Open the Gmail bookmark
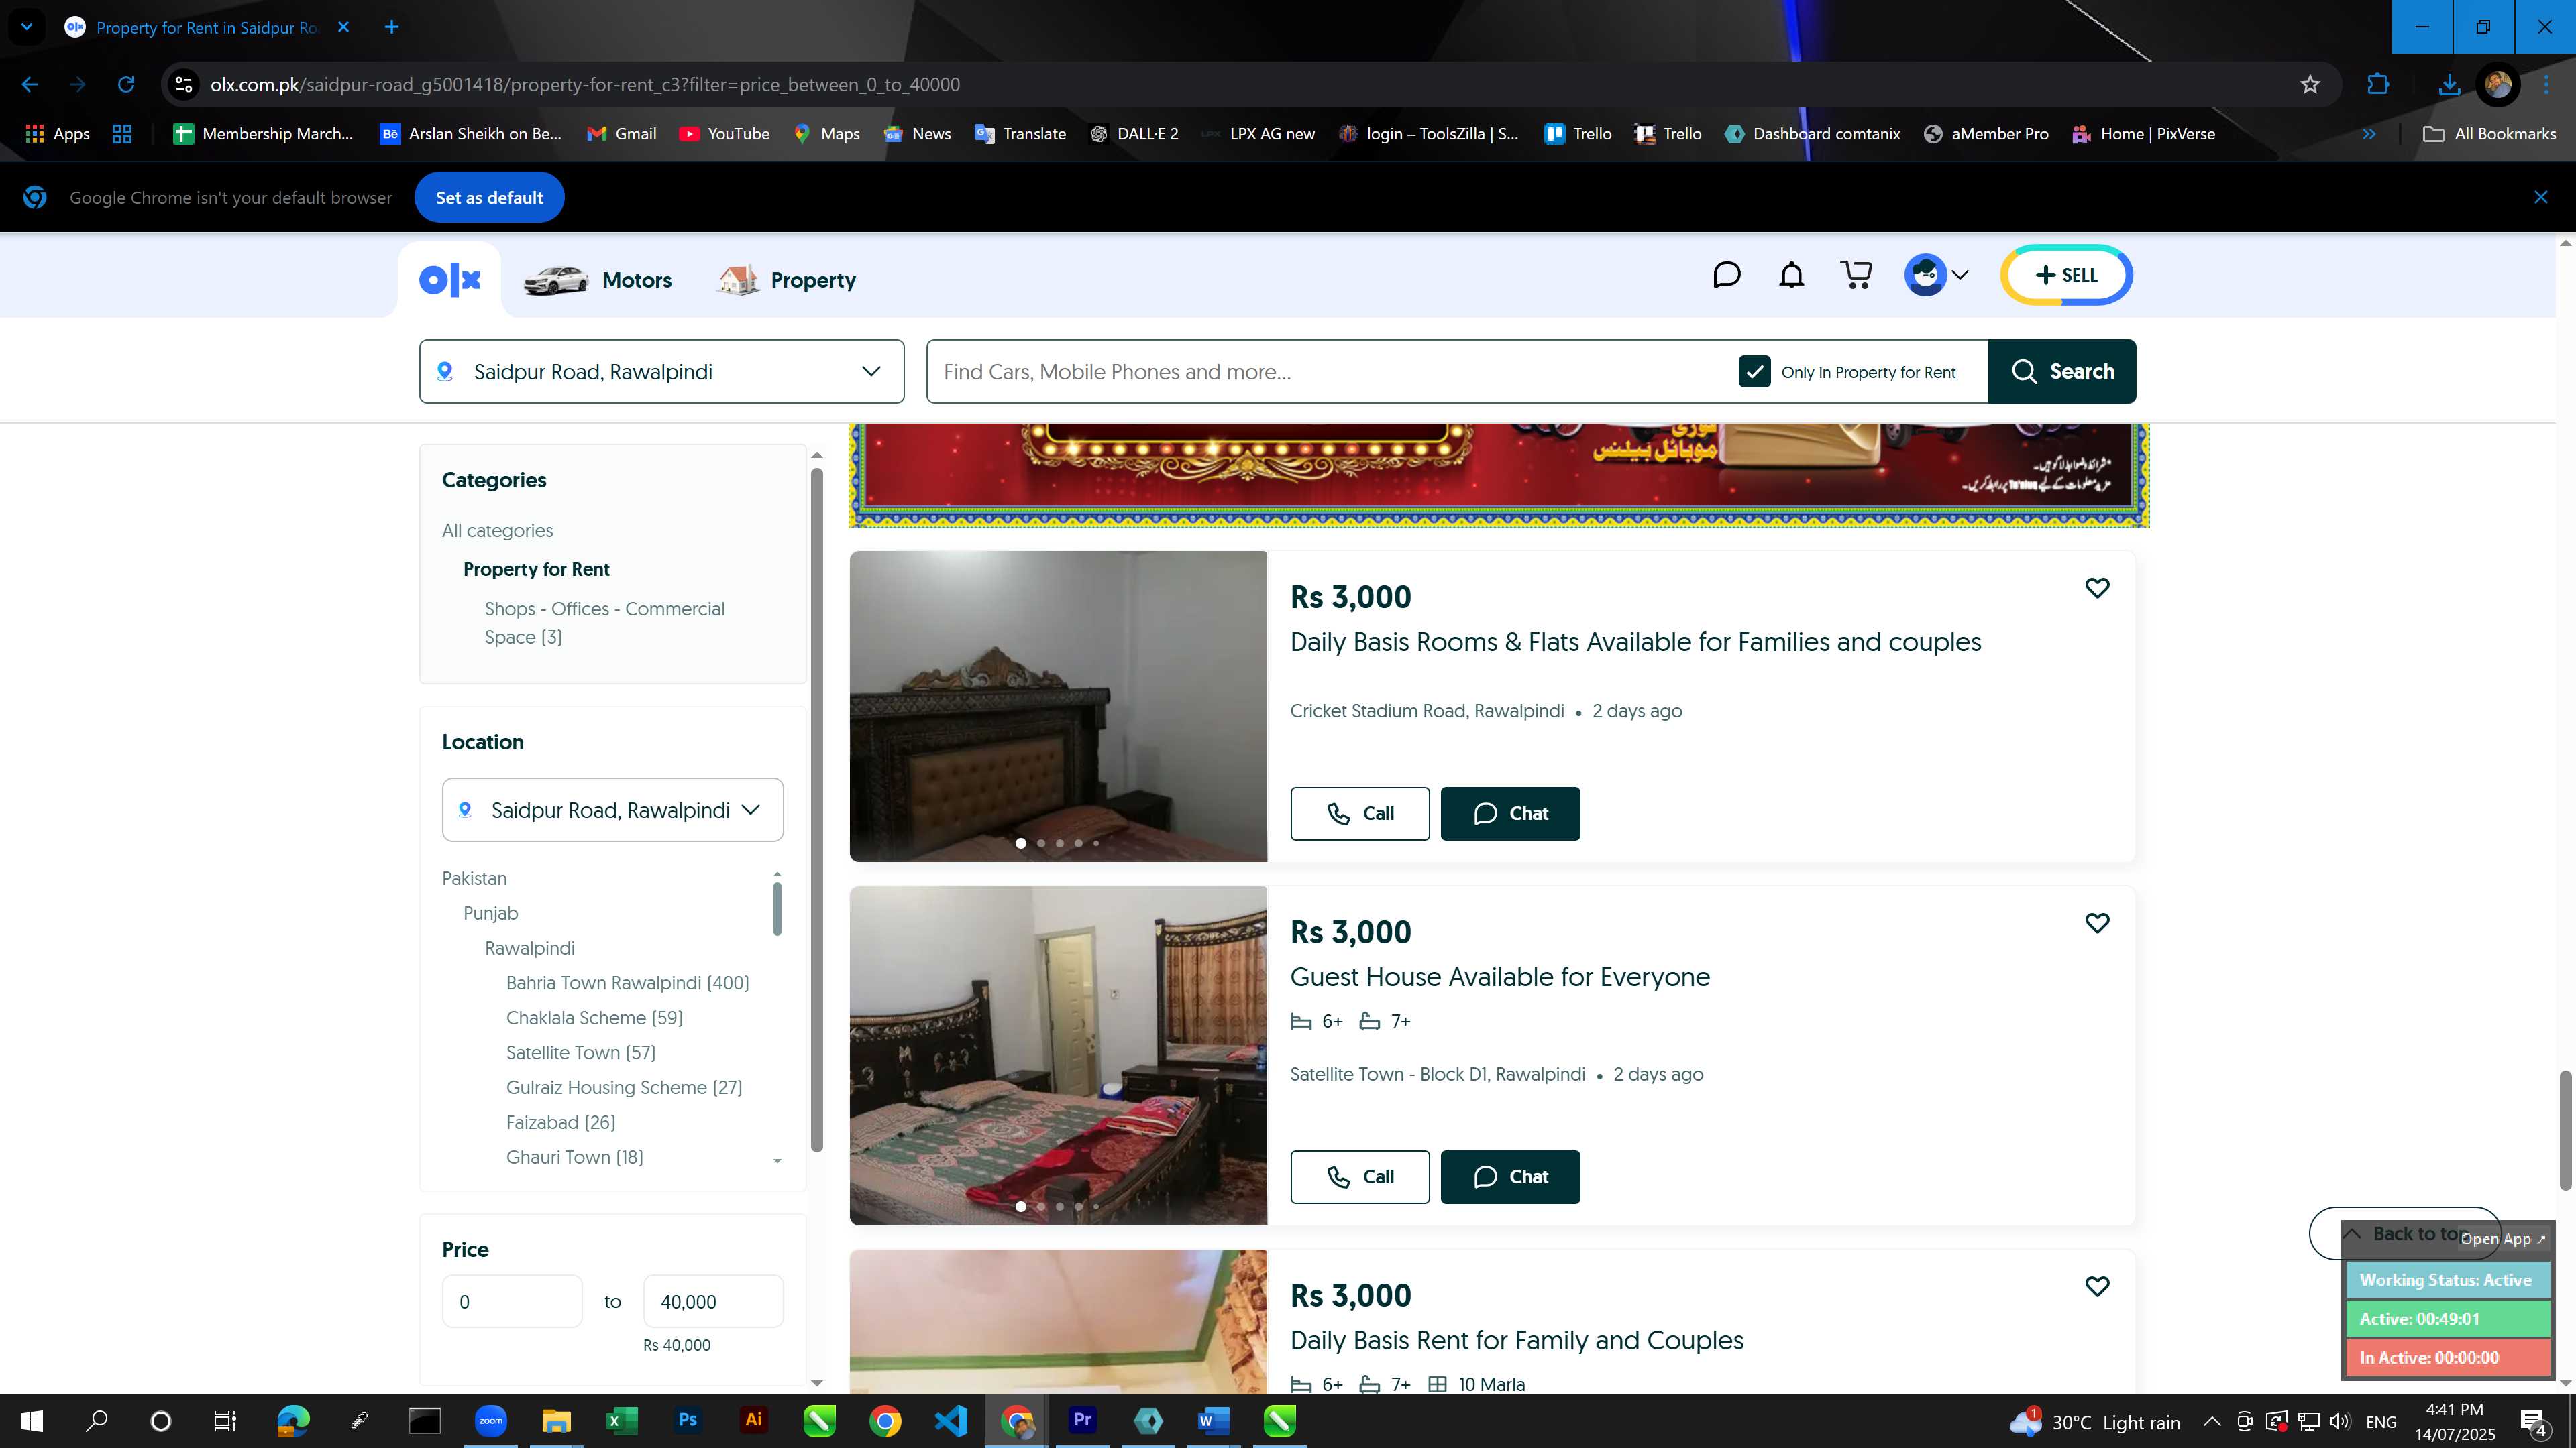The height and width of the screenshot is (1448, 2576). (x=621, y=134)
